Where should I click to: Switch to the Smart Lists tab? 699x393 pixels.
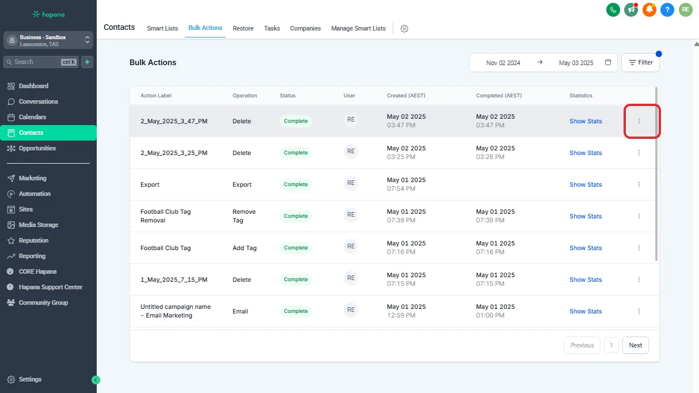coord(162,28)
